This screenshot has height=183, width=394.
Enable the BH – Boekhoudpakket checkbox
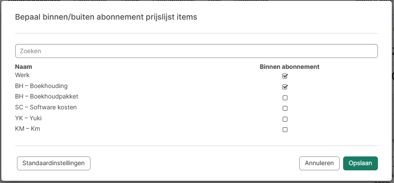coord(285,98)
